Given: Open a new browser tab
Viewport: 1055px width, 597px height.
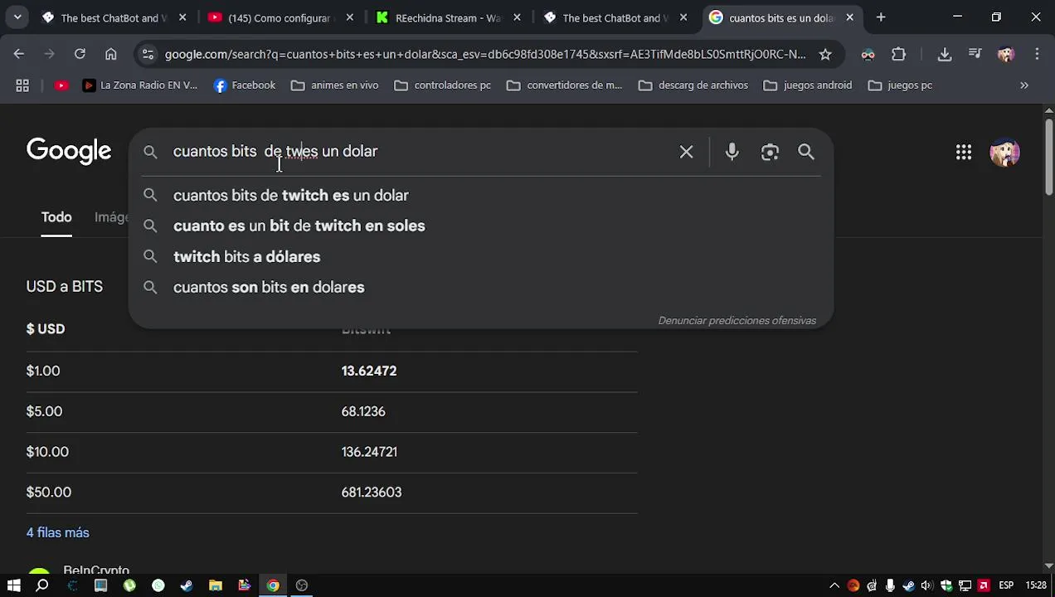Looking at the screenshot, I should tap(881, 17).
